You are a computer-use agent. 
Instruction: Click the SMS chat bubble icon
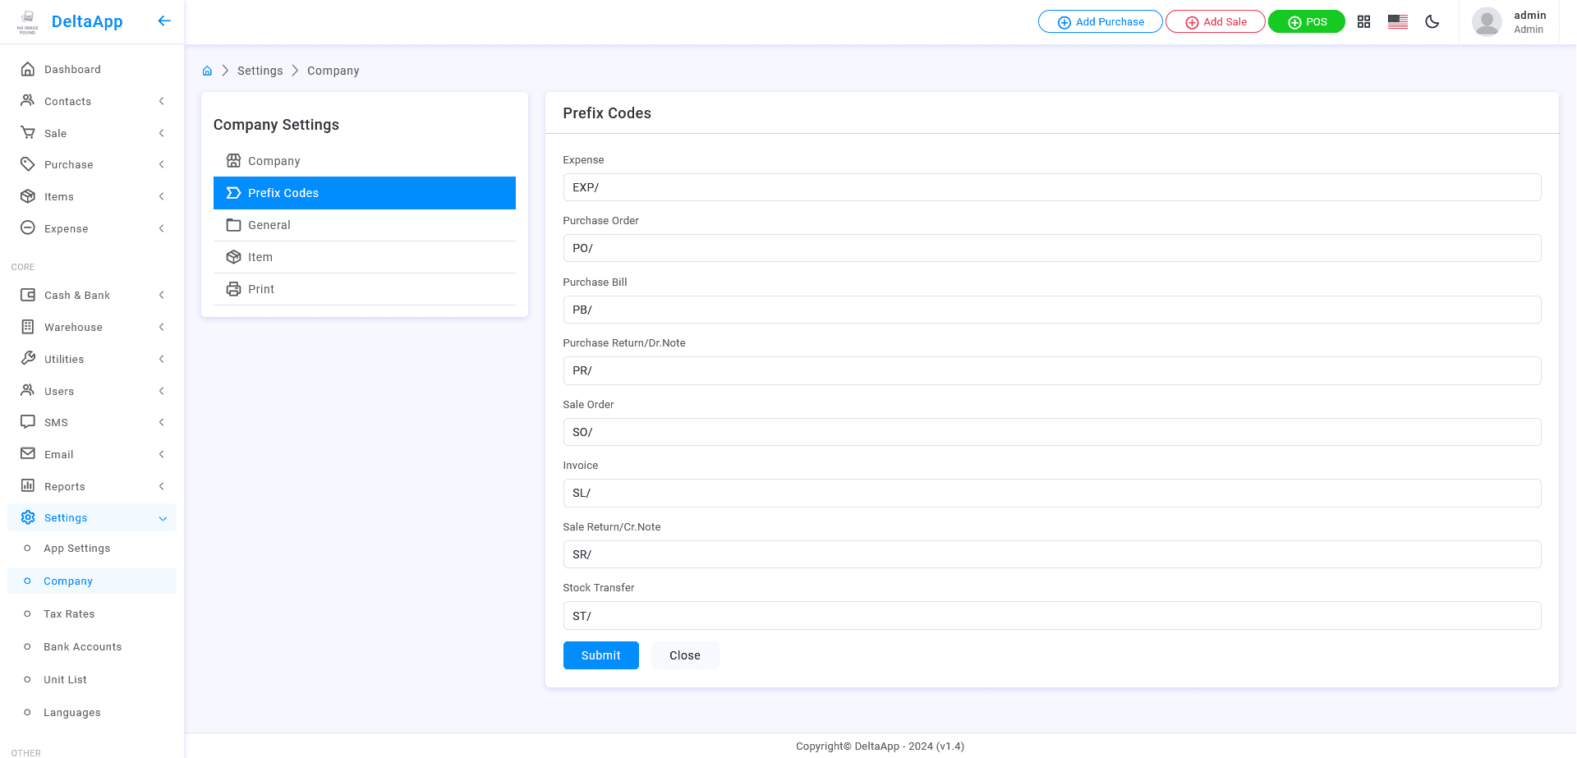tap(28, 422)
